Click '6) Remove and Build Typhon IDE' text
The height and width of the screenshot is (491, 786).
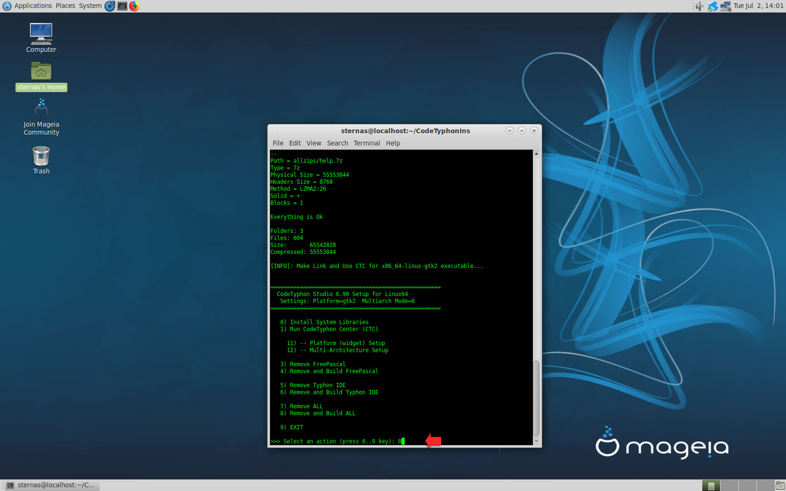[x=329, y=392]
